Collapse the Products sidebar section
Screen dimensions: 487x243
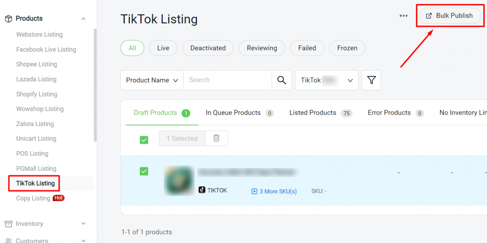83,19
